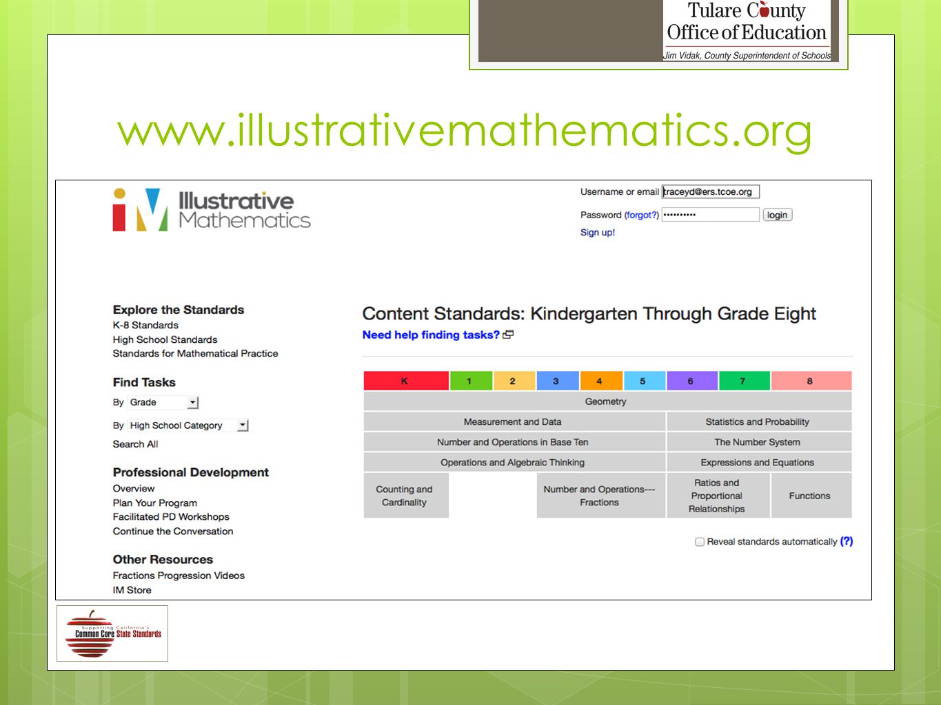The image size is (941, 705).
Task: Click the Other Resources heading
Action: pos(163,559)
